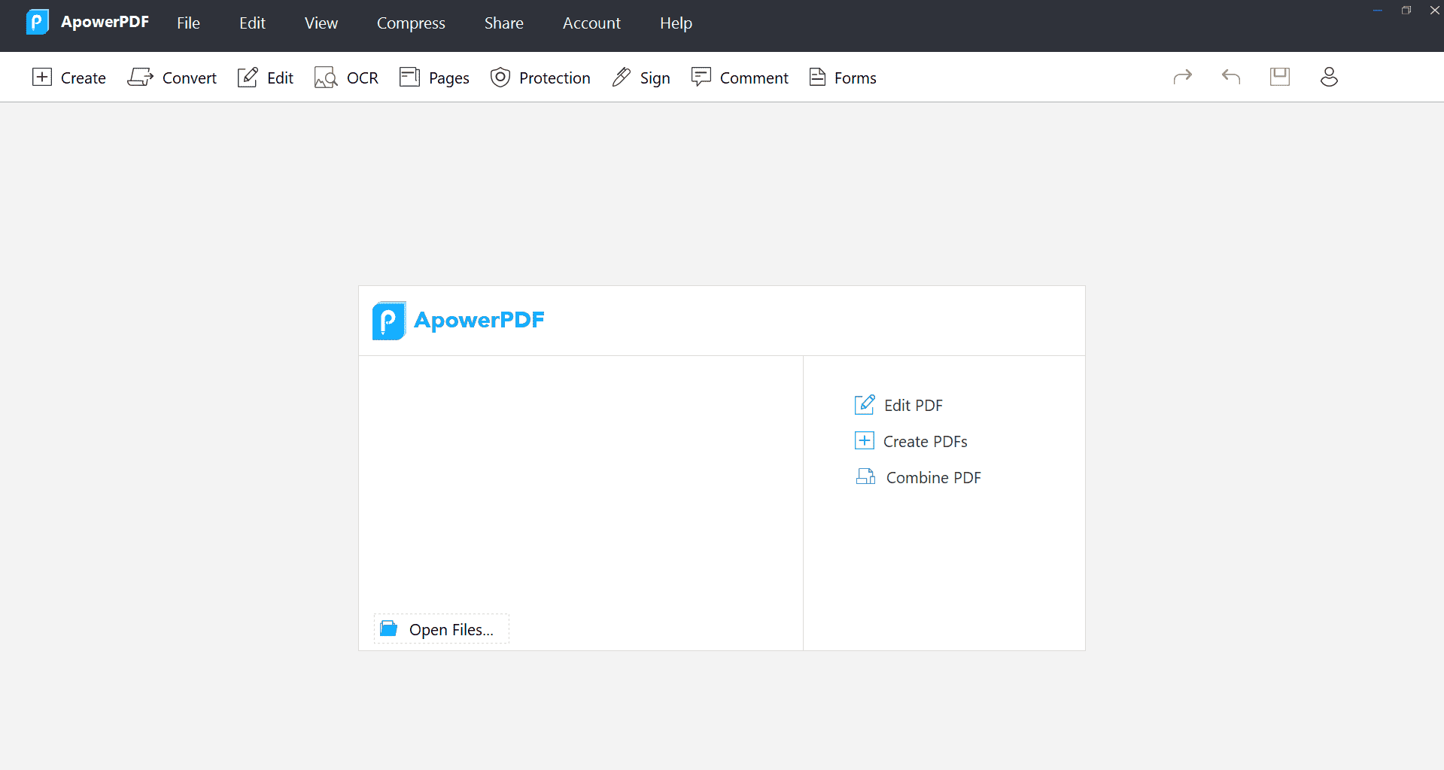The width and height of the screenshot is (1444, 770).
Task: Open the user profile icon
Action: [x=1328, y=77]
